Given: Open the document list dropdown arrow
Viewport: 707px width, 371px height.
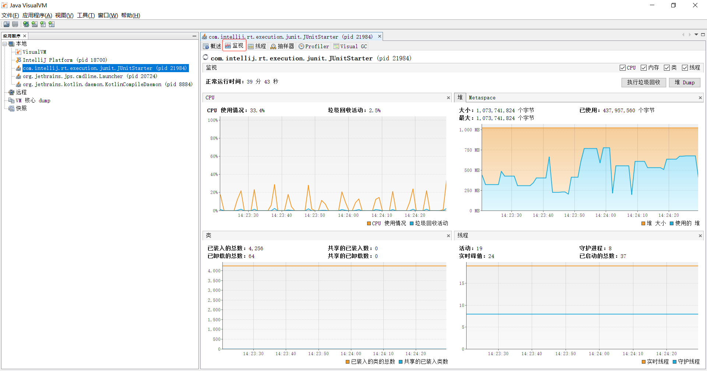Looking at the screenshot, I should pyautogui.click(x=696, y=35).
